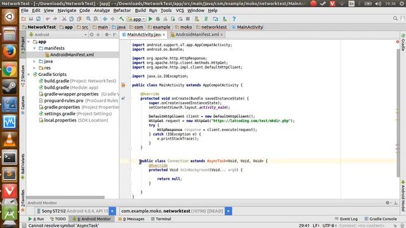Click the Help question mark icon
406x228 pixels.
[x=234, y=19]
